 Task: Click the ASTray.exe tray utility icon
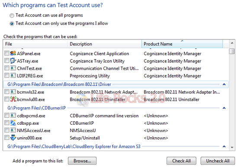point(13,61)
